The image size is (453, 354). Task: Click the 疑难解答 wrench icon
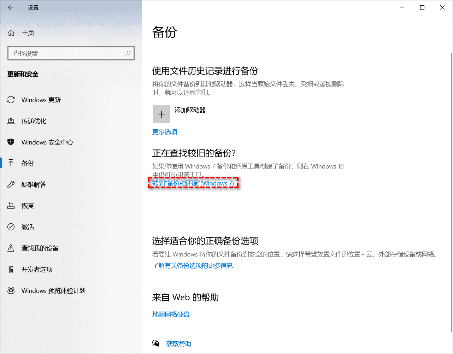click(x=11, y=185)
